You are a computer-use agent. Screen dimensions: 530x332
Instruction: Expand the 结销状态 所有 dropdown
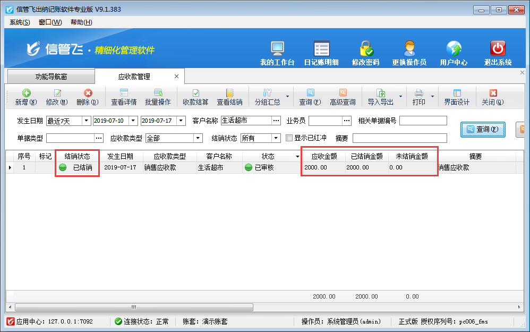[276, 138]
